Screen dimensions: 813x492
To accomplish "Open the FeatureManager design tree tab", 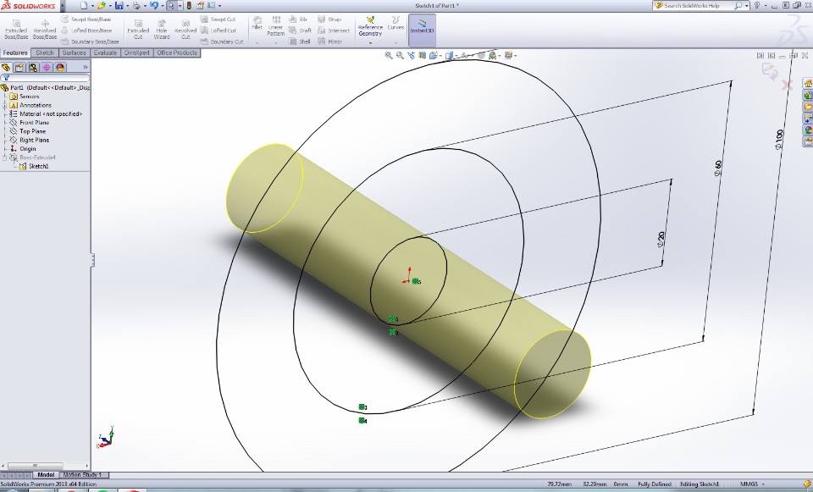I will [6, 68].
